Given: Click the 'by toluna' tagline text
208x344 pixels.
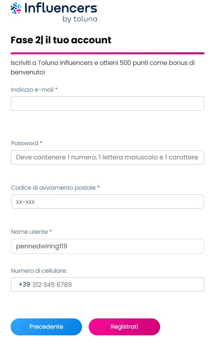Looking at the screenshot, I should tap(80, 19).
